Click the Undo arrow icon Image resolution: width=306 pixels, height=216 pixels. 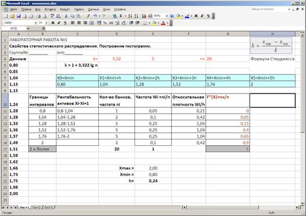[x=95, y=16]
